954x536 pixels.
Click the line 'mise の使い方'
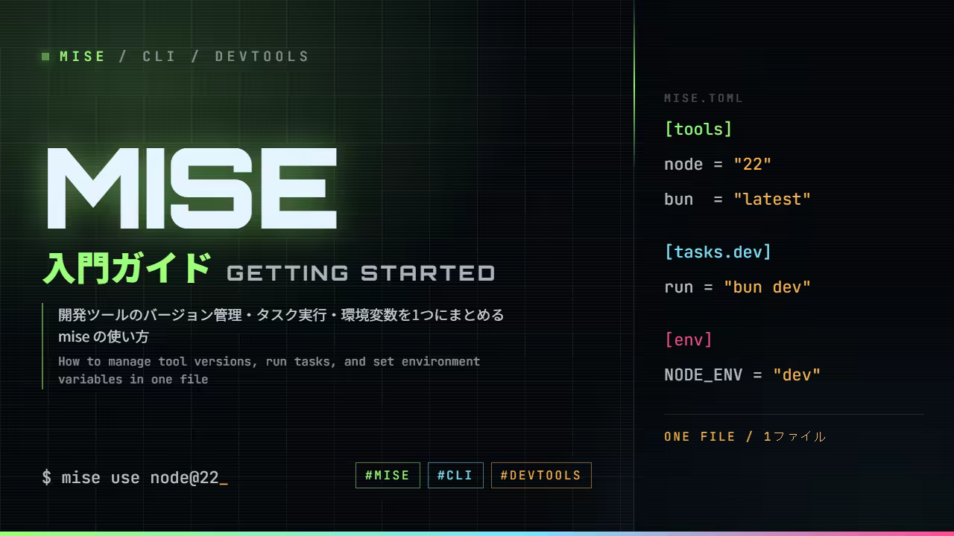(x=104, y=337)
